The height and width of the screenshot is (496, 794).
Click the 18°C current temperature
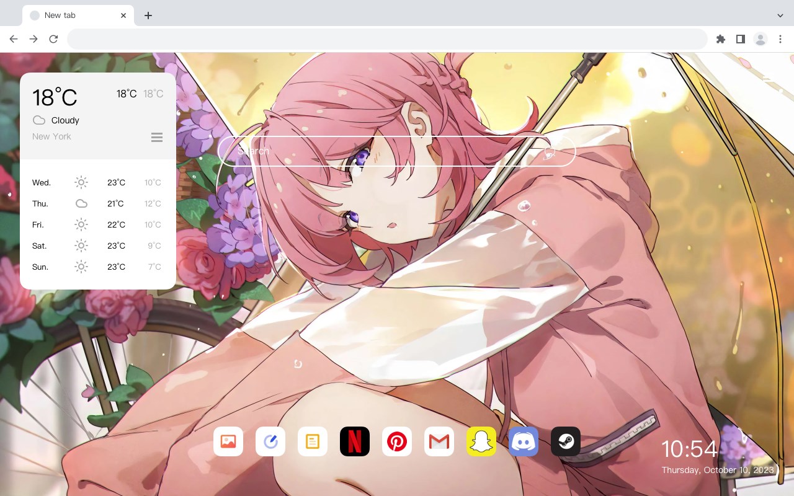coord(55,97)
